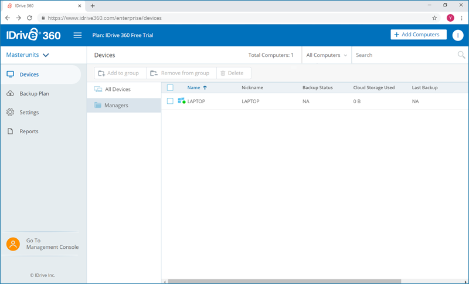Image resolution: width=469 pixels, height=284 pixels.
Task: Reload the page in the browser
Action: [x=29, y=18]
